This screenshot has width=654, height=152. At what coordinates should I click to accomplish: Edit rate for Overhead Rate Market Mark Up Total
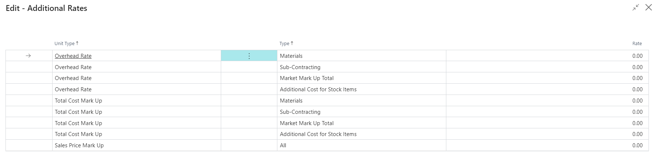click(x=547, y=78)
